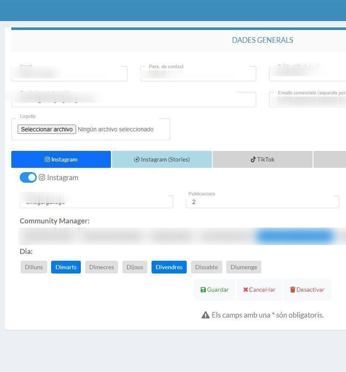Viewport: 346px width, 372px height.
Task: Deselect the Dimarts day button
Action: [66, 267]
